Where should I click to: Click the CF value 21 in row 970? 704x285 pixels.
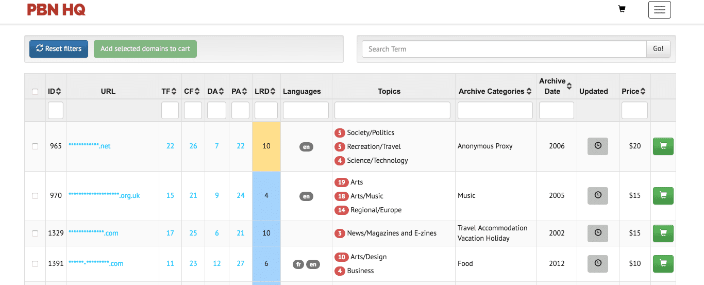tap(193, 195)
